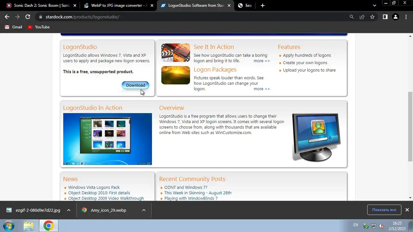The height and width of the screenshot is (232, 413).
Task: Select the LogonStudio browser tab
Action: pos(195,5)
